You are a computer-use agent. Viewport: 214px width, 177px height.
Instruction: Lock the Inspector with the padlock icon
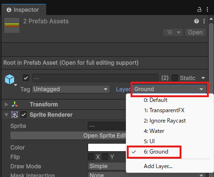[199, 9]
